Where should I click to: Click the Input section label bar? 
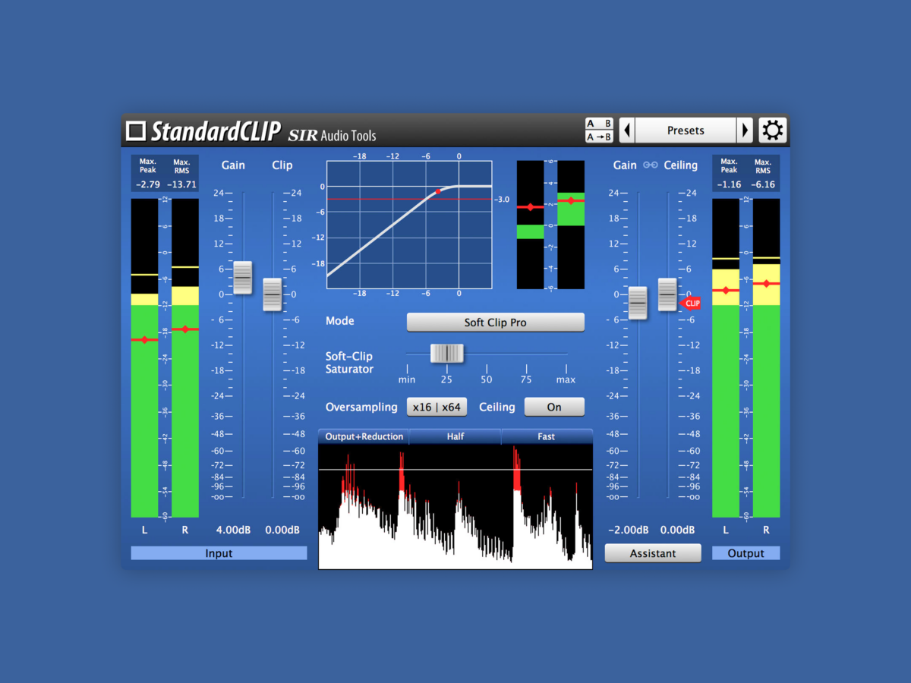219,553
